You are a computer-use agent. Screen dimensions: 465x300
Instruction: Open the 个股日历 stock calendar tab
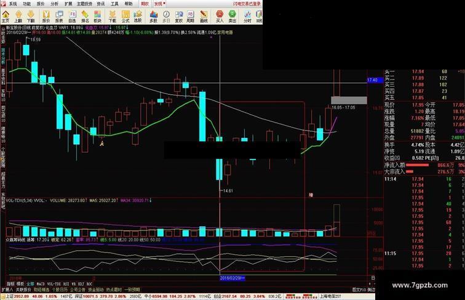[60, 290]
